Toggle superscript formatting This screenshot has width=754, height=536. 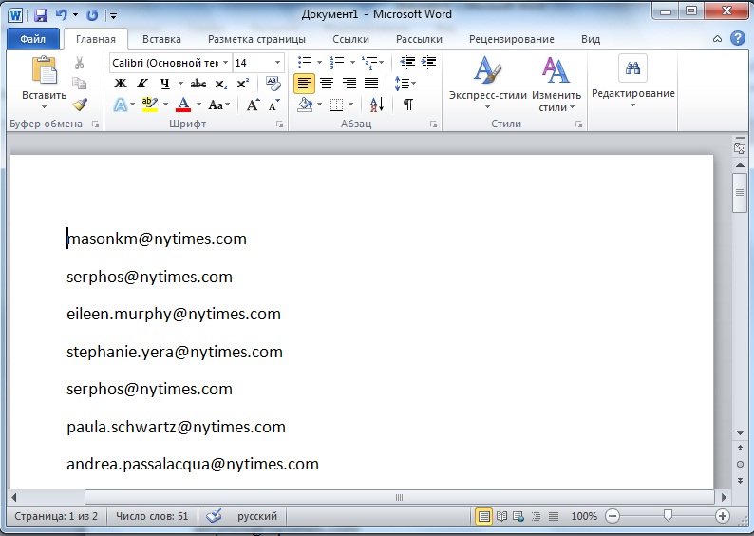coord(243,84)
